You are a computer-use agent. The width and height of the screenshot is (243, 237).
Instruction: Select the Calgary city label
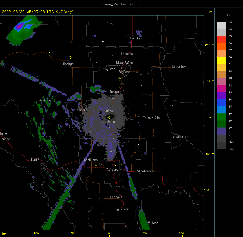point(112,170)
